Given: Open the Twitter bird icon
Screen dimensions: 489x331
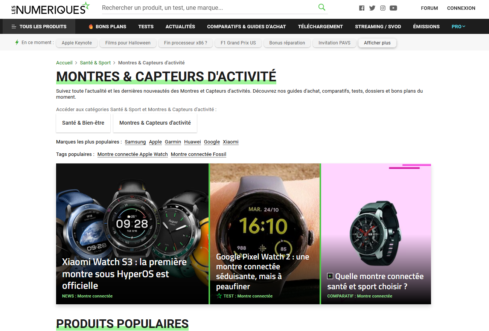Looking at the screenshot, I should (x=372, y=8).
